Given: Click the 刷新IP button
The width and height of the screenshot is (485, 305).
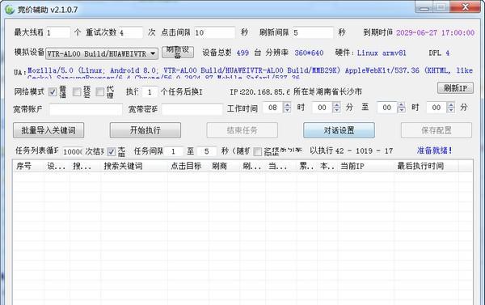Looking at the screenshot, I should tap(455, 88).
